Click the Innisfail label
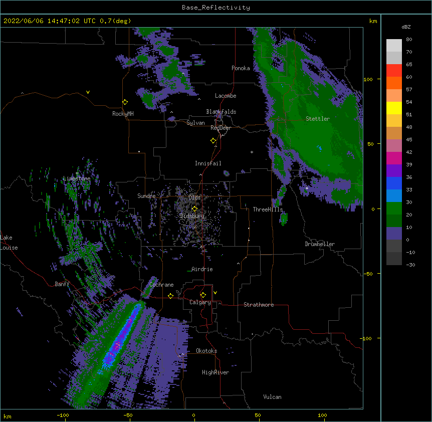Viewport: 432px width, 422px height. [x=208, y=163]
